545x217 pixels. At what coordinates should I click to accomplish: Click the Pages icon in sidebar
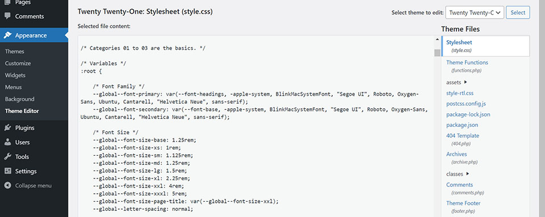(7, 2)
